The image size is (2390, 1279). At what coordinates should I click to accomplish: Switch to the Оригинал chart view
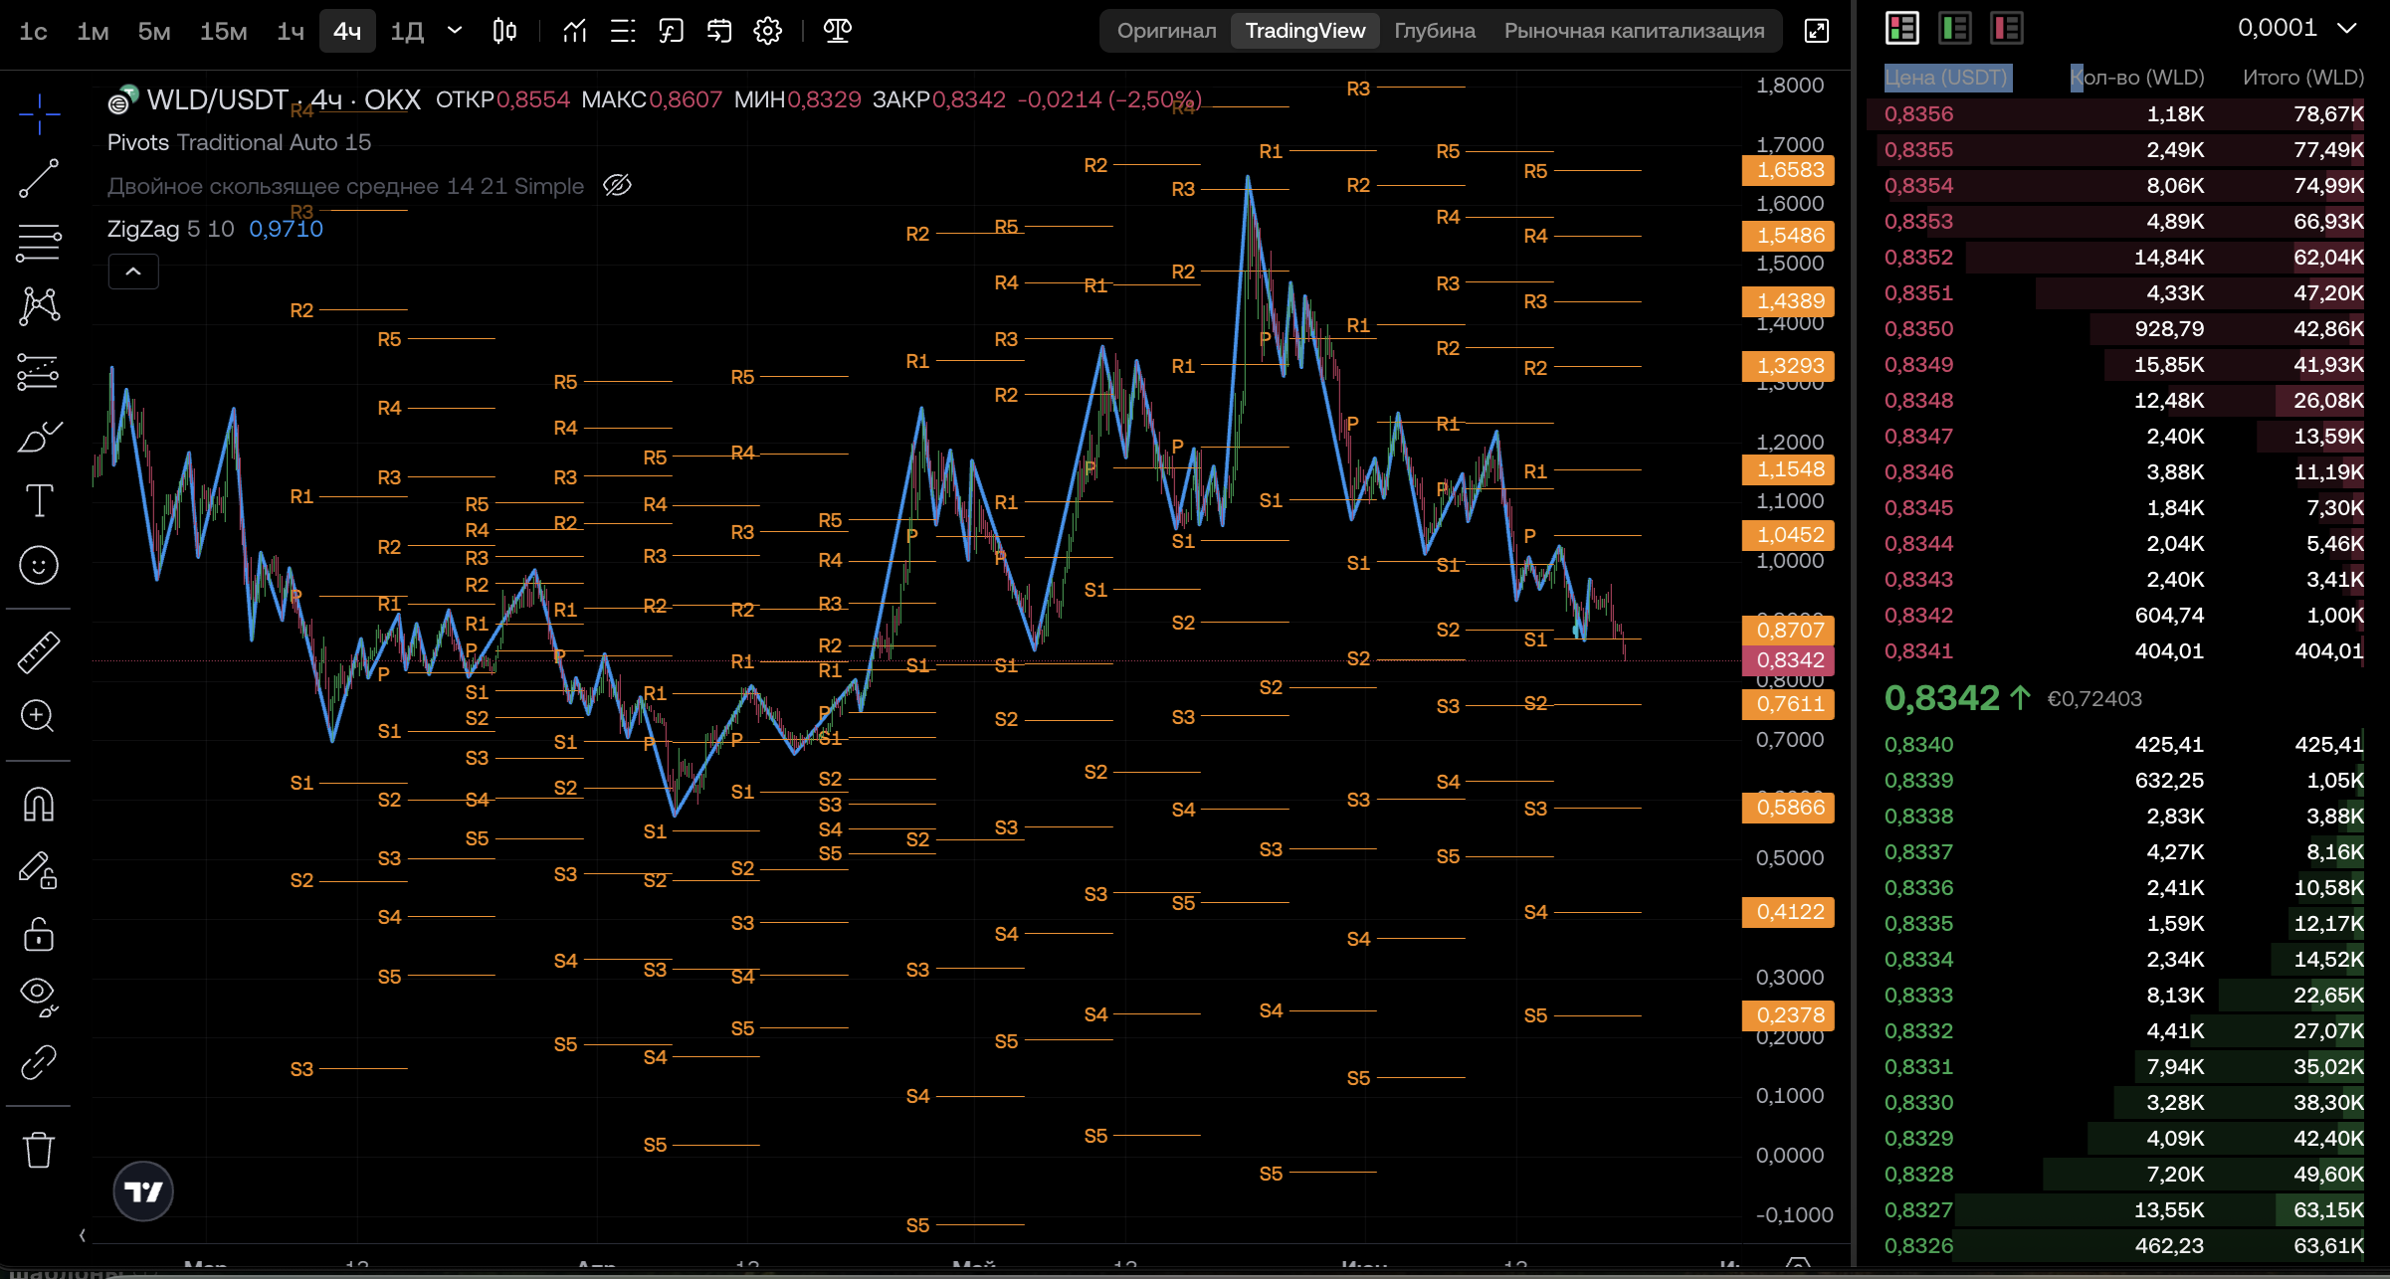1166,31
